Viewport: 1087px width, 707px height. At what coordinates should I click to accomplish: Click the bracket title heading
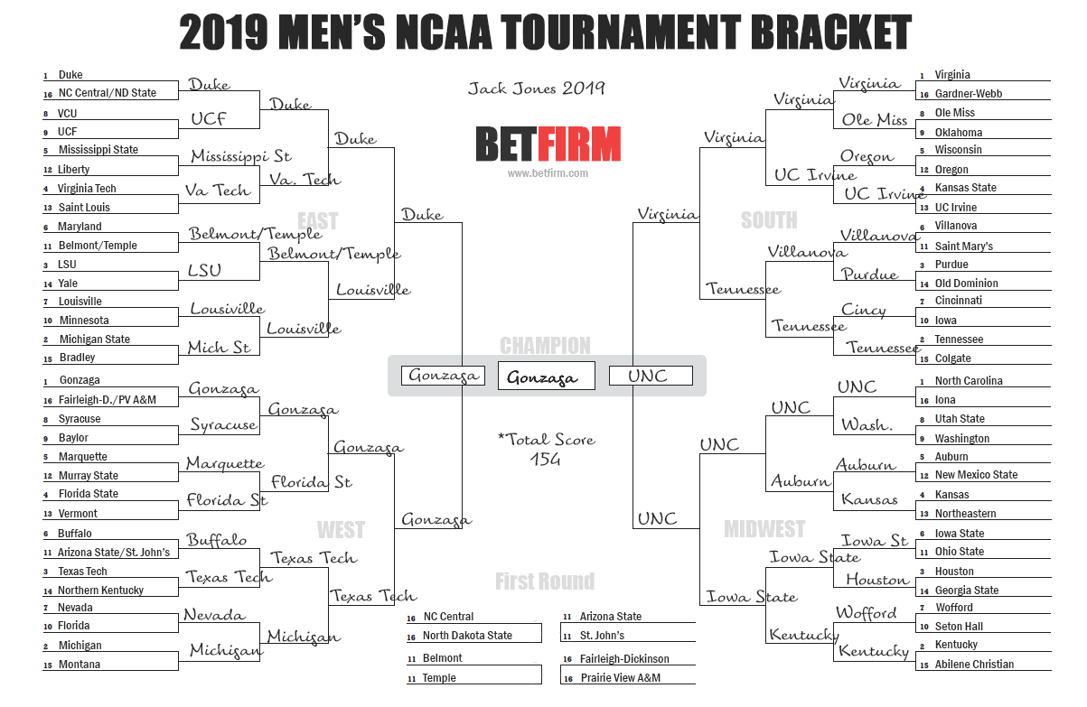pyautogui.click(x=545, y=33)
